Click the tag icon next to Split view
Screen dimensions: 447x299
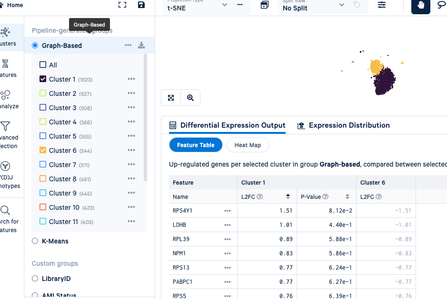(x=357, y=5)
